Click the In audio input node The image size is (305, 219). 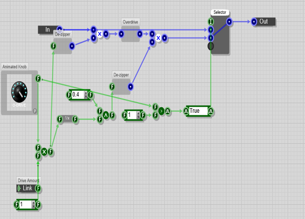point(48,29)
